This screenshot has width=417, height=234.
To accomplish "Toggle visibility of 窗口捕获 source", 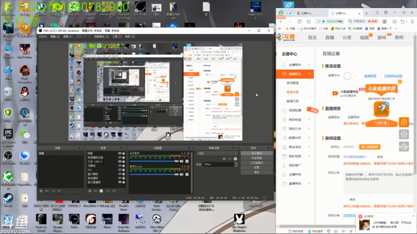I will 120,174.
